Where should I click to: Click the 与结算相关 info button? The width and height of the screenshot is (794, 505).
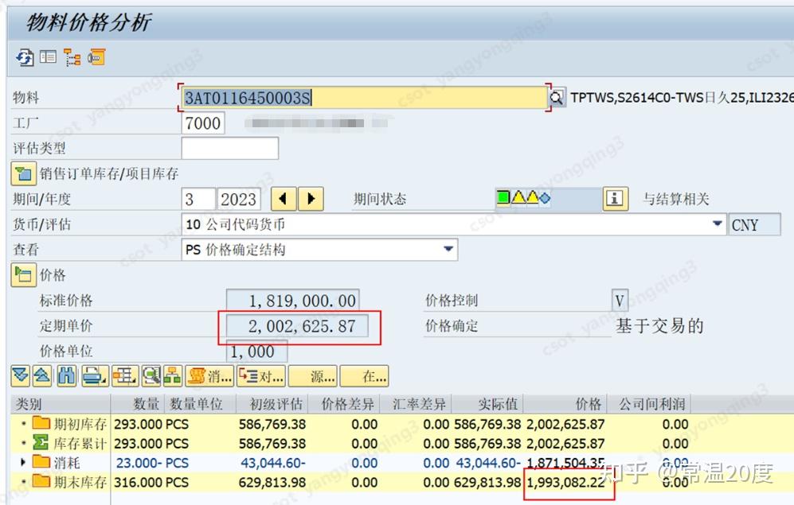[615, 199]
